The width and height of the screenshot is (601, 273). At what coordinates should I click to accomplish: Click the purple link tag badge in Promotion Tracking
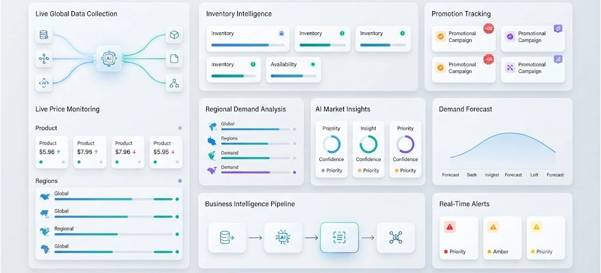pos(558,28)
